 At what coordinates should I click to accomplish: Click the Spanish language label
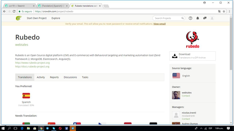tap(26, 102)
